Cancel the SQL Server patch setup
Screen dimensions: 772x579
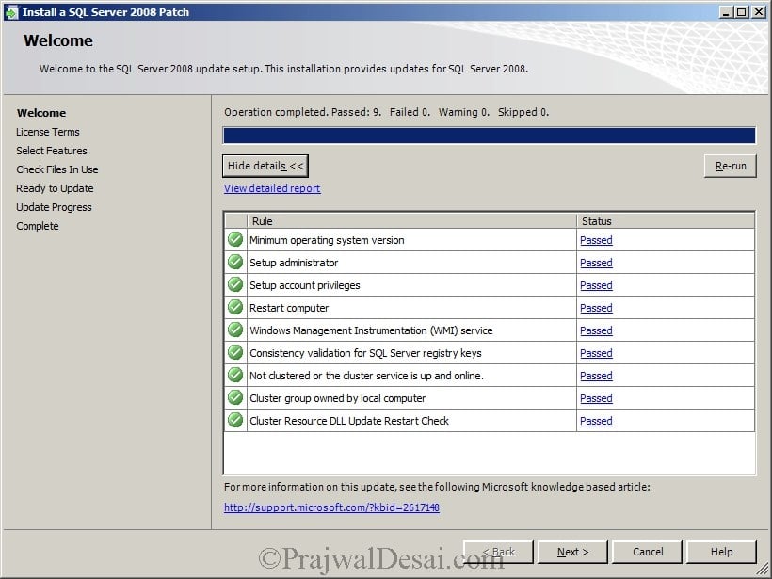pyautogui.click(x=648, y=552)
